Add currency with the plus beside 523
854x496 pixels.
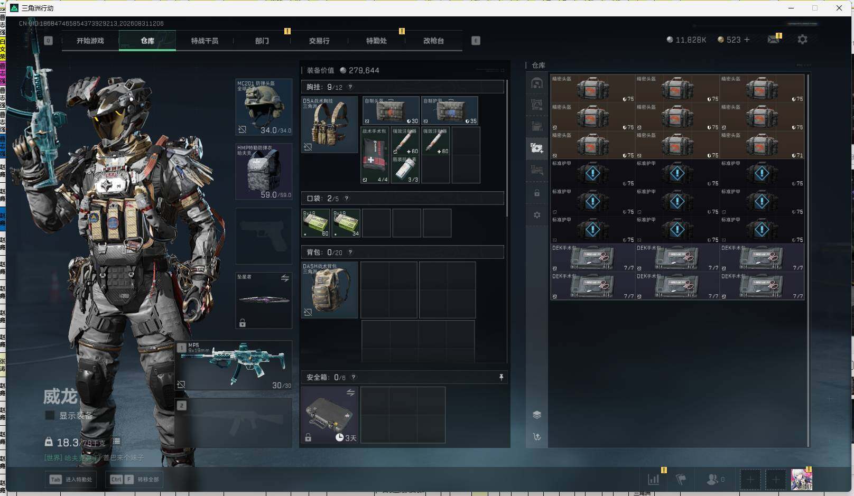pyautogui.click(x=747, y=40)
